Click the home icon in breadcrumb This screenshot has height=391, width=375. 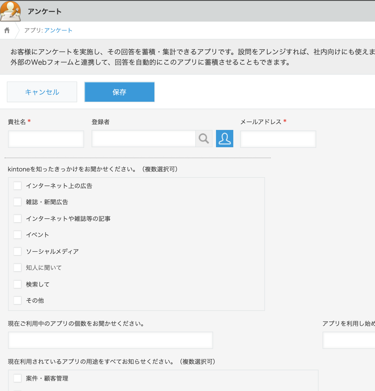[x=7, y=30]
